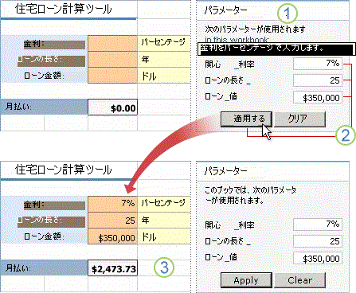Select the orange 25 cell beside 年
Image resolution: width=356 pixels, height=293 pixels.
point(112,221)
